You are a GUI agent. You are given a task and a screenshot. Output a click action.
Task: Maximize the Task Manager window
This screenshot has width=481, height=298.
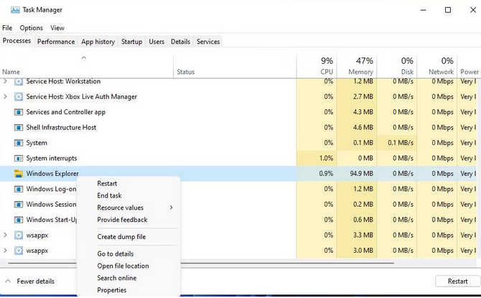448,10
